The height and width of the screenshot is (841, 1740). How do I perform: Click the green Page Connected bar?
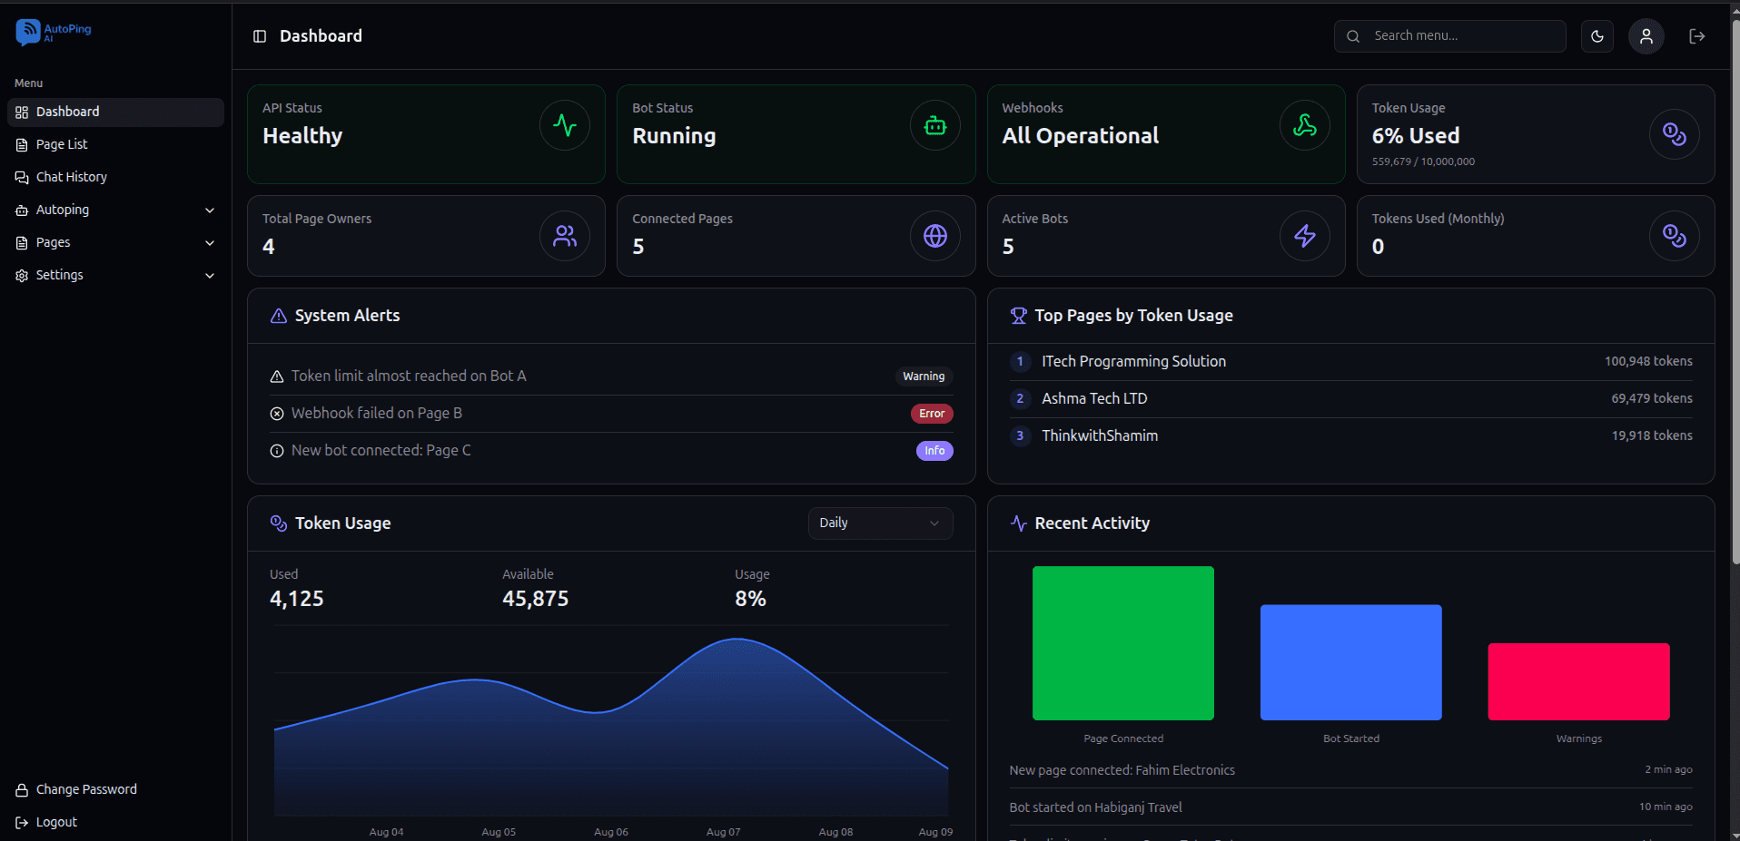[x=1123, y=643]
